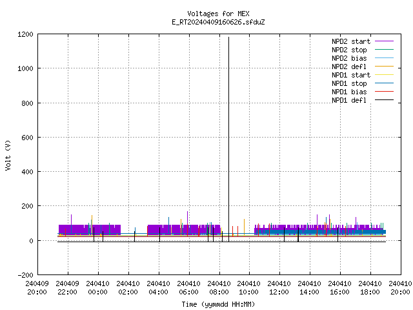Click the 'NPD2 stop' legend label
413x310 pixels.
(349, 50)
